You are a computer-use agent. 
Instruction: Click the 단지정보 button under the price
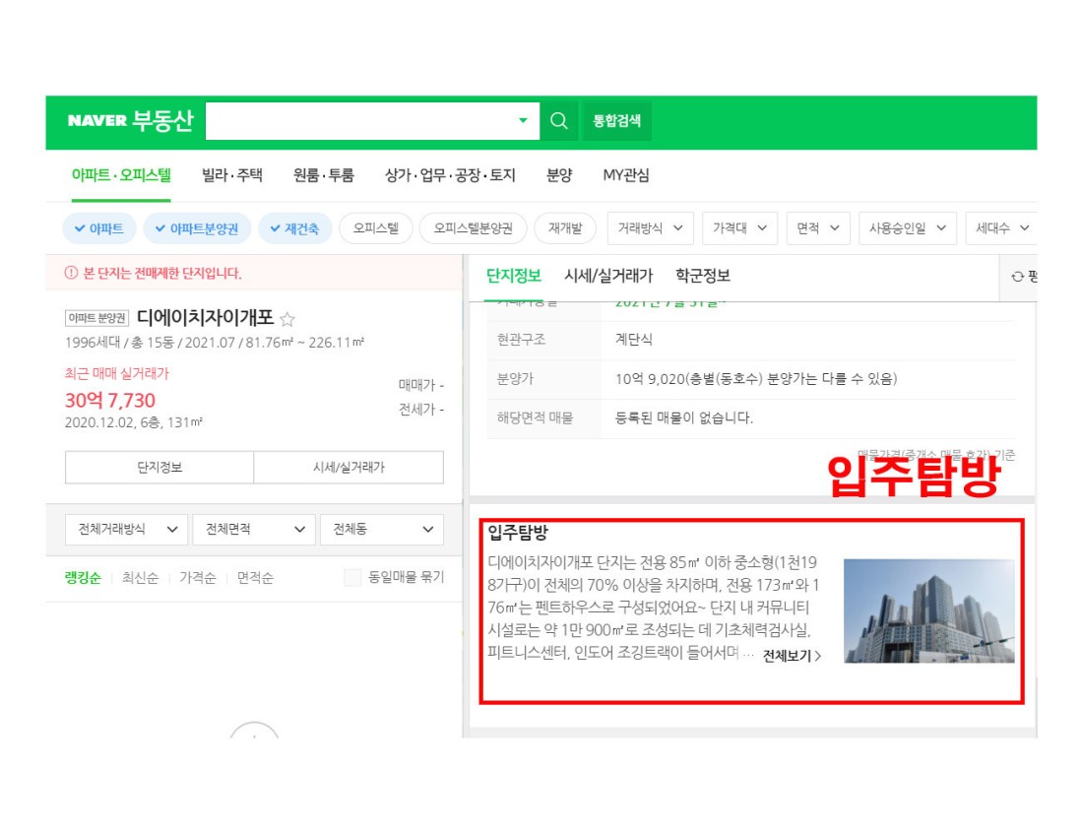click(159, 468)
